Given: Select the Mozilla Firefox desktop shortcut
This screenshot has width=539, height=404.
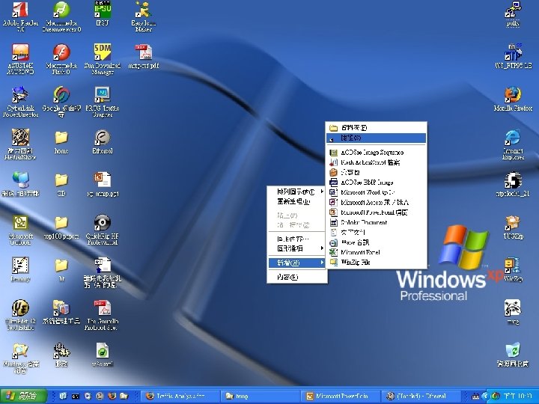Looking at the screenshot, I should [513, 99].
